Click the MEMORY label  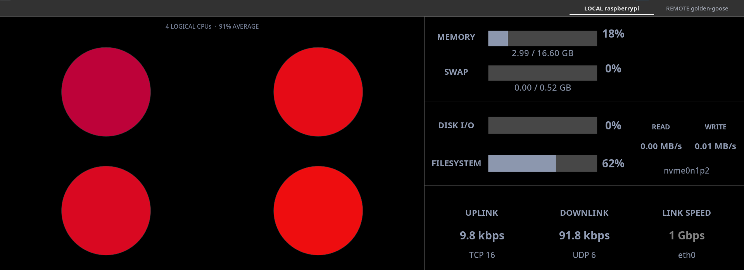coord(456,37)
